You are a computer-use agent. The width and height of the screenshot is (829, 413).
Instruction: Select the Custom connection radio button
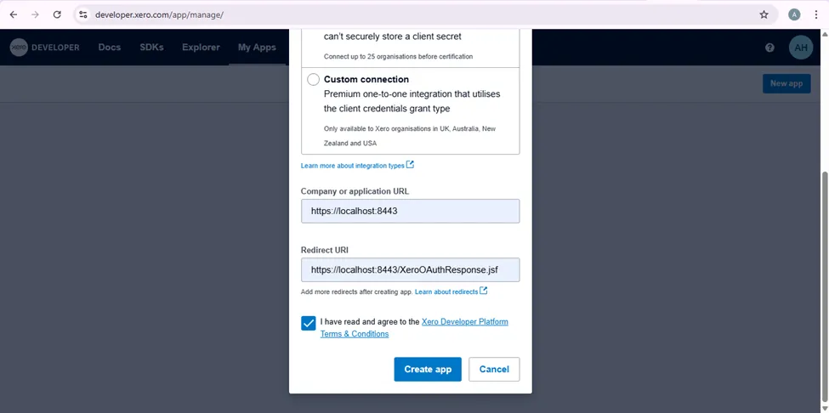tap(313, 79)
